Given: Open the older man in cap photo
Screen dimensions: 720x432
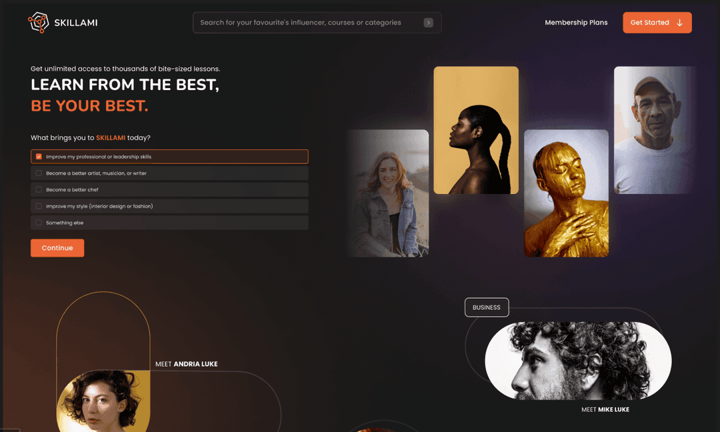Looking at the screenshot, I should coord(655,131).
